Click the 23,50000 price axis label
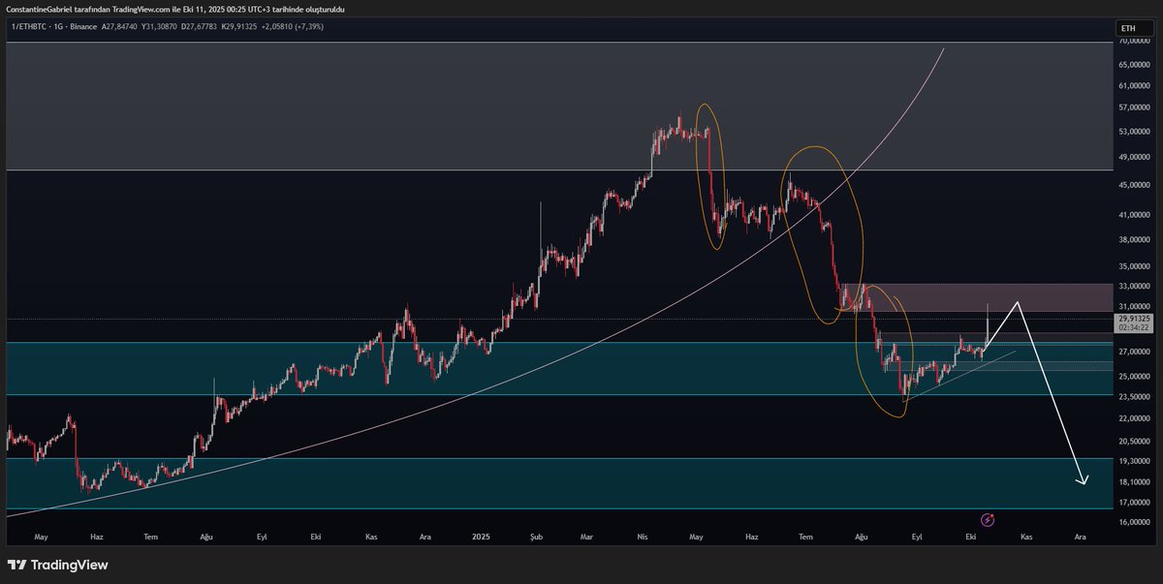The image size is (1163, 584). click(x=1134, y=396)
